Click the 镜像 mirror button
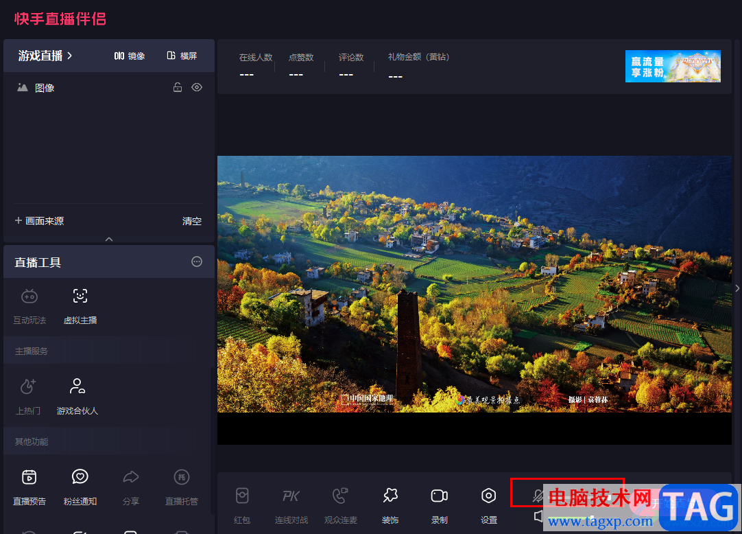Screen dimensions: 742x534 click(129, 56)
